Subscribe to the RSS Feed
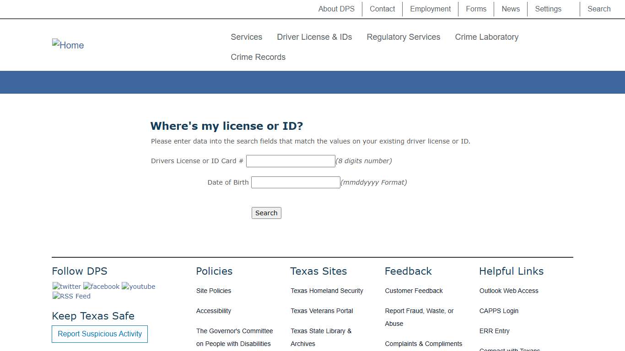Image resolution: width=625 pixels, height=351 pixels. point(71,296)
